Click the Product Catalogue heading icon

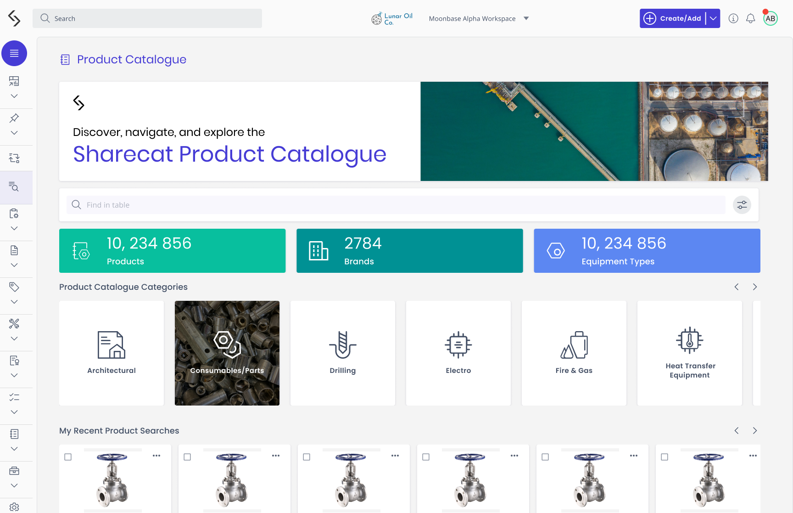65,60
